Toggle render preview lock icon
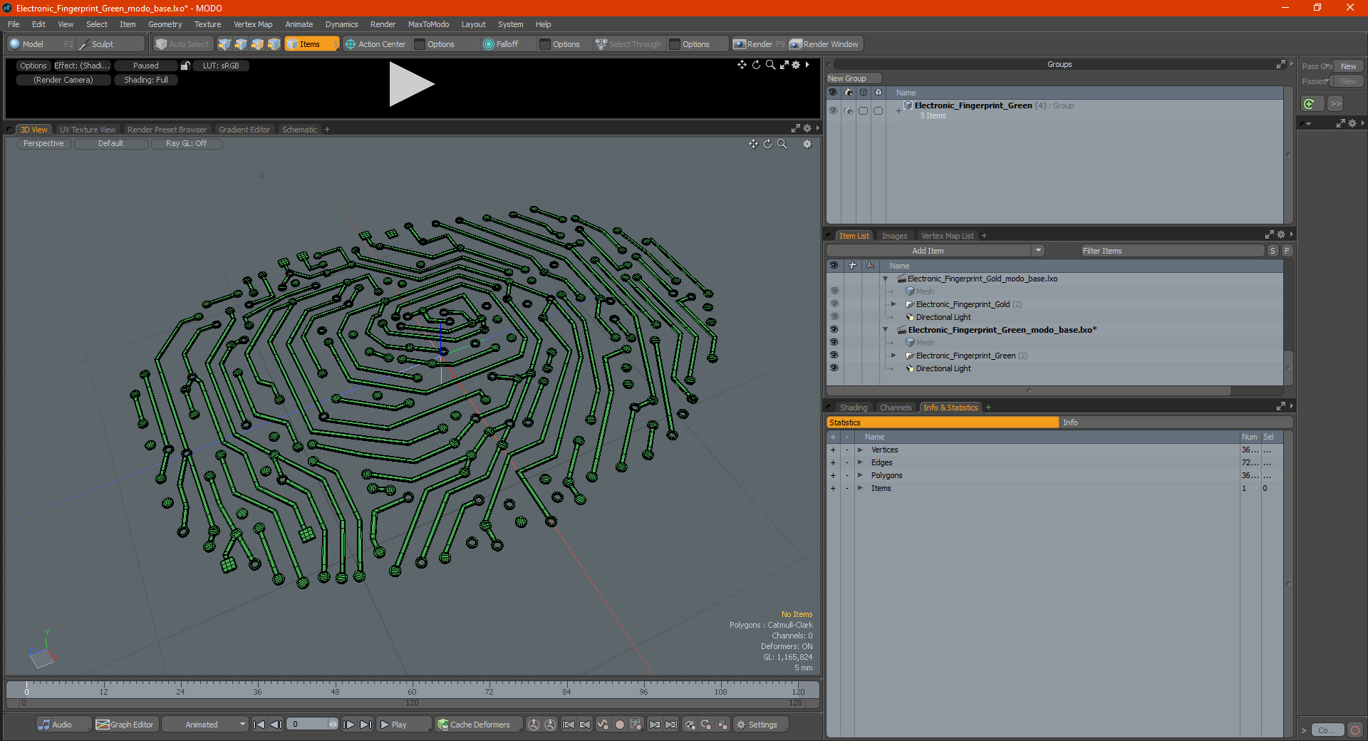The image size is (1368, 741). click(185, 66)
